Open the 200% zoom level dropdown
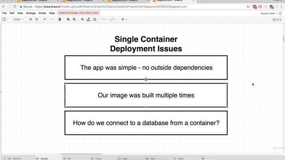The width and height of the screenshot is (285, 160). point(18,19)
